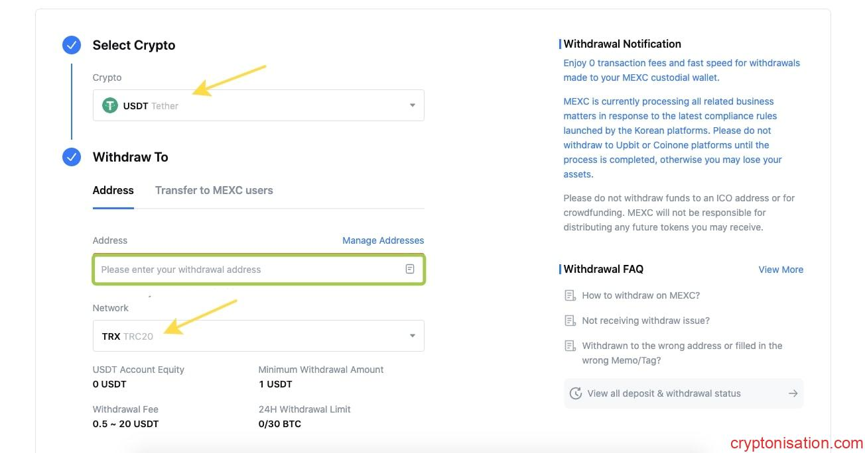Click the withdrawal address input field

pos(249,270)
